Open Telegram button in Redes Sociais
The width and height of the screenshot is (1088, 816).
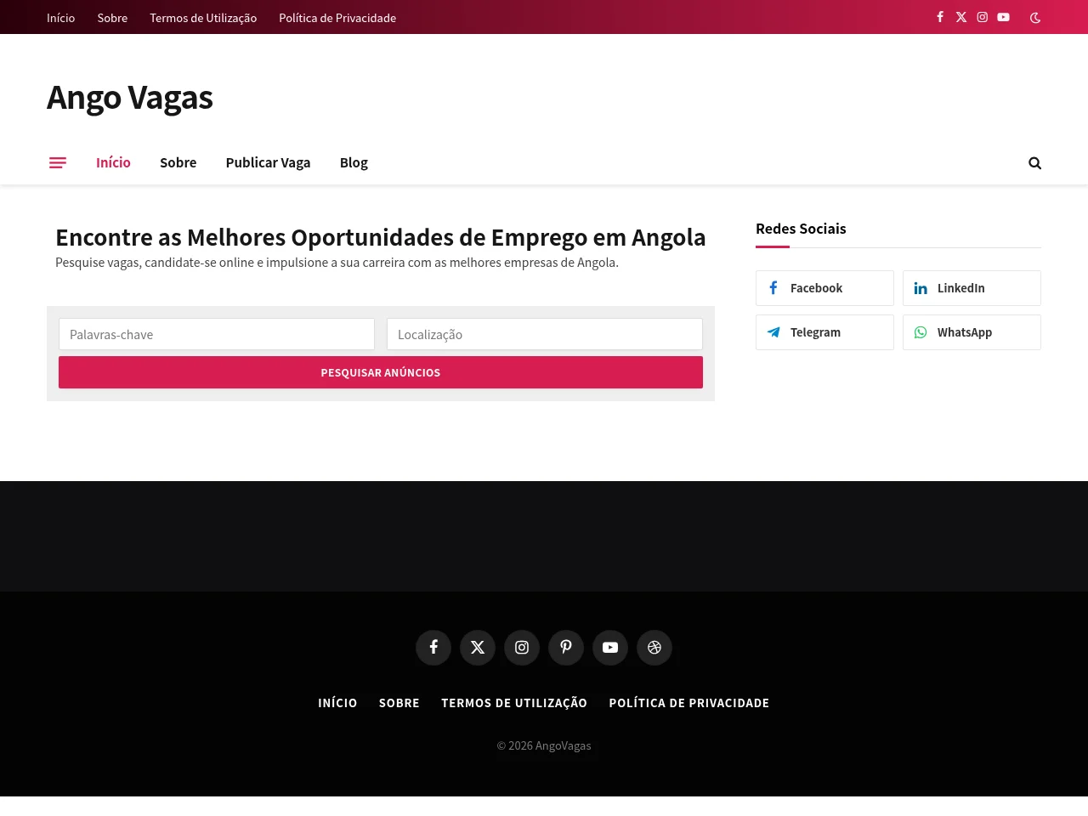[824, 332]
